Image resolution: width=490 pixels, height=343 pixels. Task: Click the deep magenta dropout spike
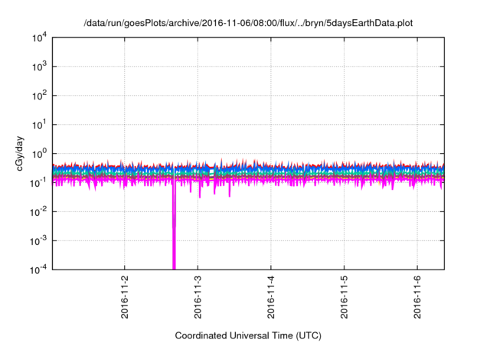click(174, 225)
